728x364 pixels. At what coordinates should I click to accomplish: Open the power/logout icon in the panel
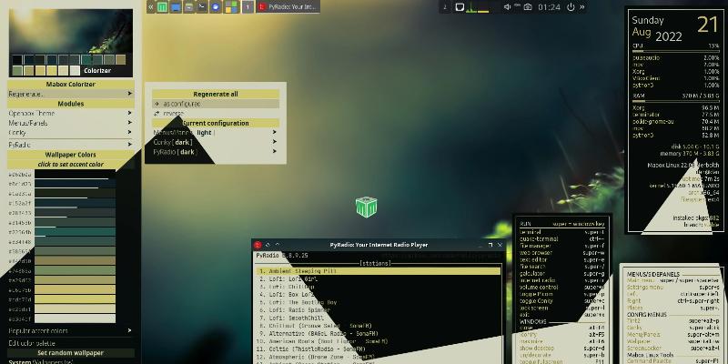tap(571, 7)
